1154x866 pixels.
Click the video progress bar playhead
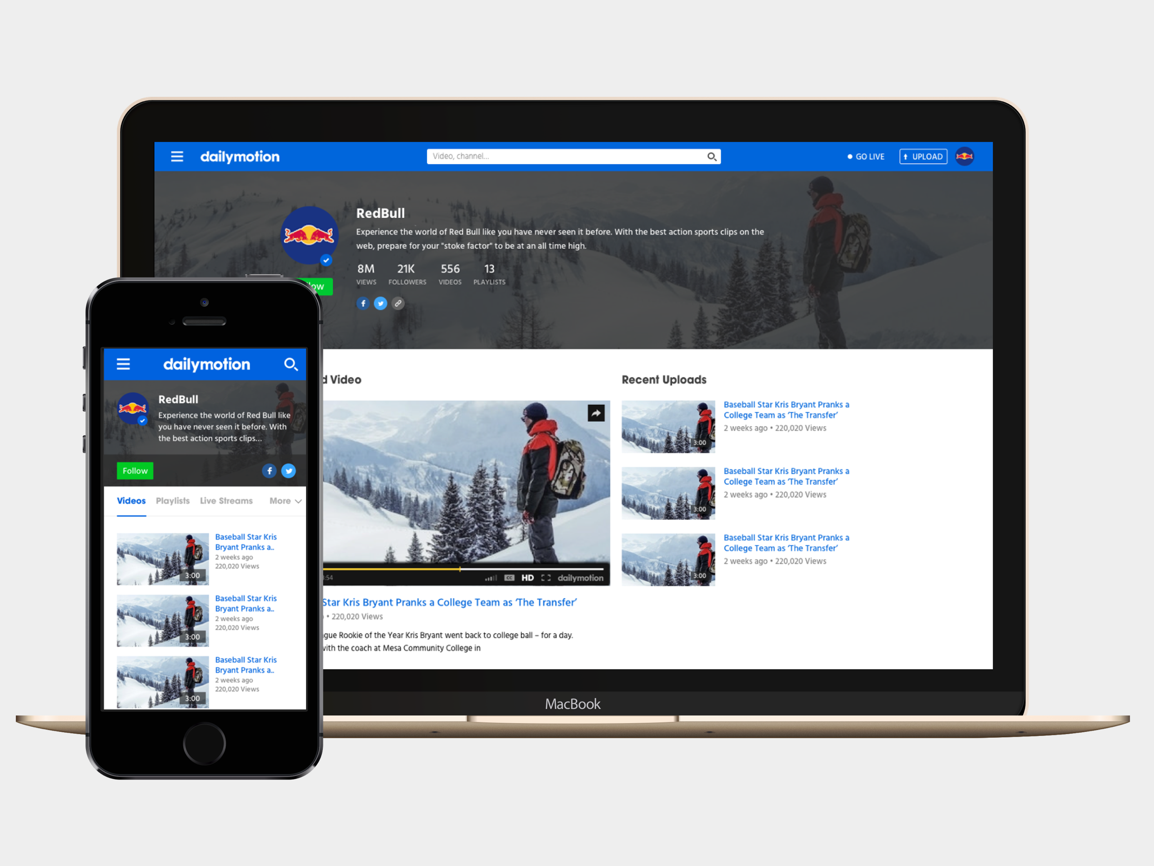tap(460, 569)
